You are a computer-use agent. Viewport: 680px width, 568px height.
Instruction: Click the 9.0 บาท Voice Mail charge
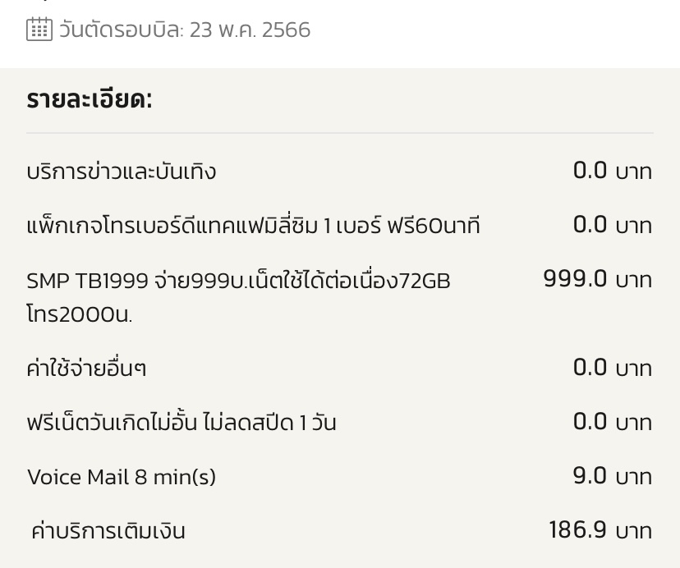(x=613, y=476)
